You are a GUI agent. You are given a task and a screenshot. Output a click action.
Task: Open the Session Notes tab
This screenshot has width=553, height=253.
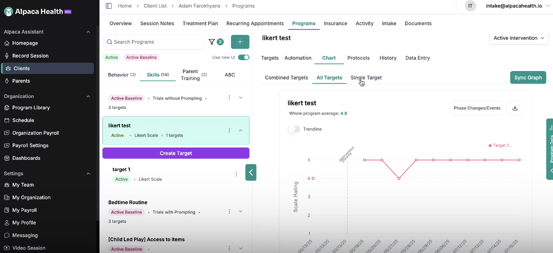click(x=157, y=24)
